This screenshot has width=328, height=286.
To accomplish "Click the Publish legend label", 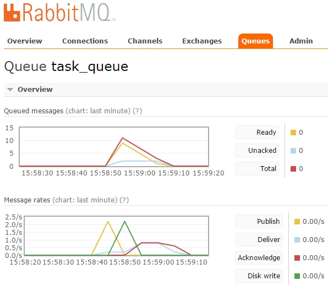I will pyautogui.click(x=259, y=222).
